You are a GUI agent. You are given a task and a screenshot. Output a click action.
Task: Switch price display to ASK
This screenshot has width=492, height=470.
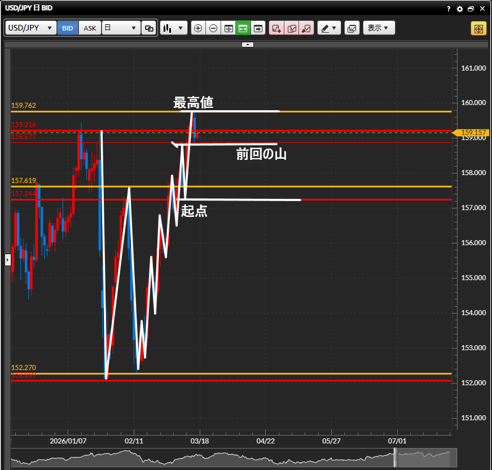point(90,28)
